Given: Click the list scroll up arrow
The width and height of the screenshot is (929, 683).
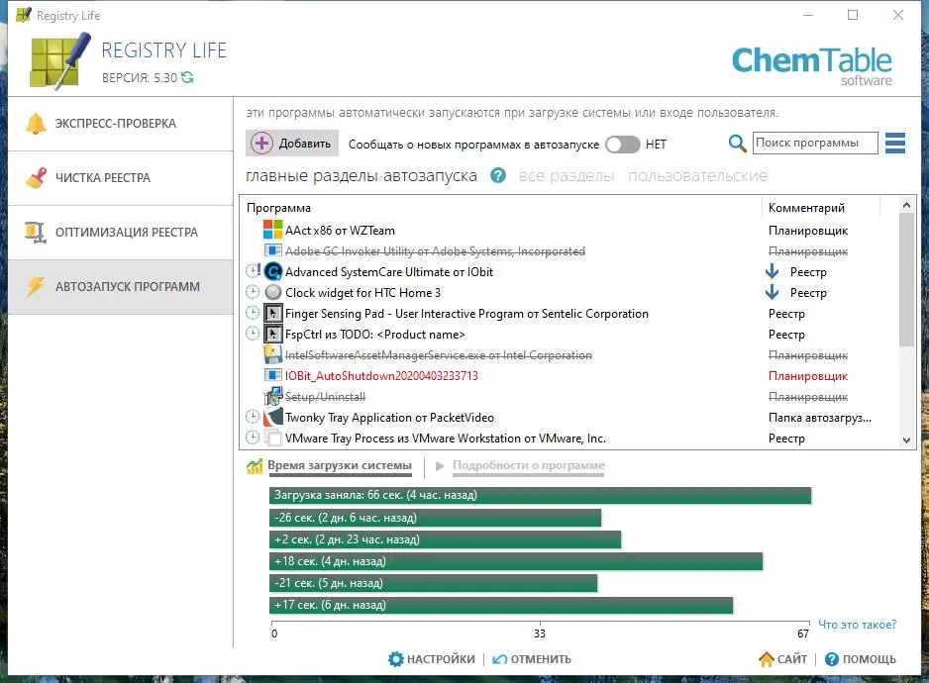Looking at the screenshot, I should (x=906, y=205).
